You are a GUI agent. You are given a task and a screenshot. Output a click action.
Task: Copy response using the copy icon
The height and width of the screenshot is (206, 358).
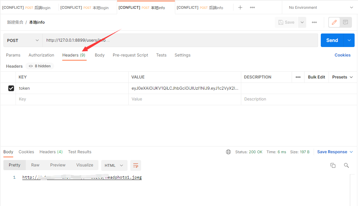click(333, 165)
